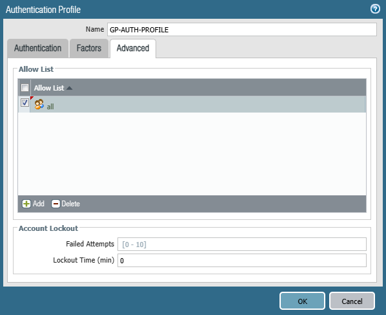The width and height of the screenshot is (386, 315).
Task: Sort using the Allow List column arrow
Action: click(x=70, y=88)
